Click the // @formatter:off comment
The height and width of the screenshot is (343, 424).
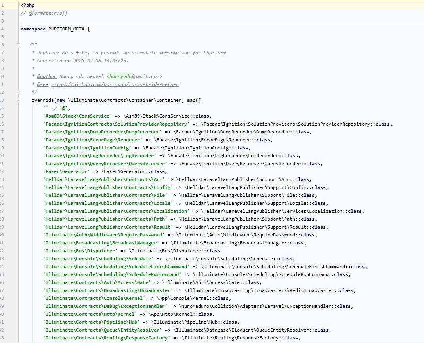pyautogui.click(x=44, y=13)
